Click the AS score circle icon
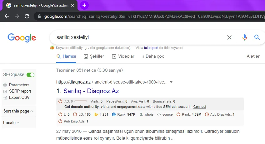 pos(60,101)
